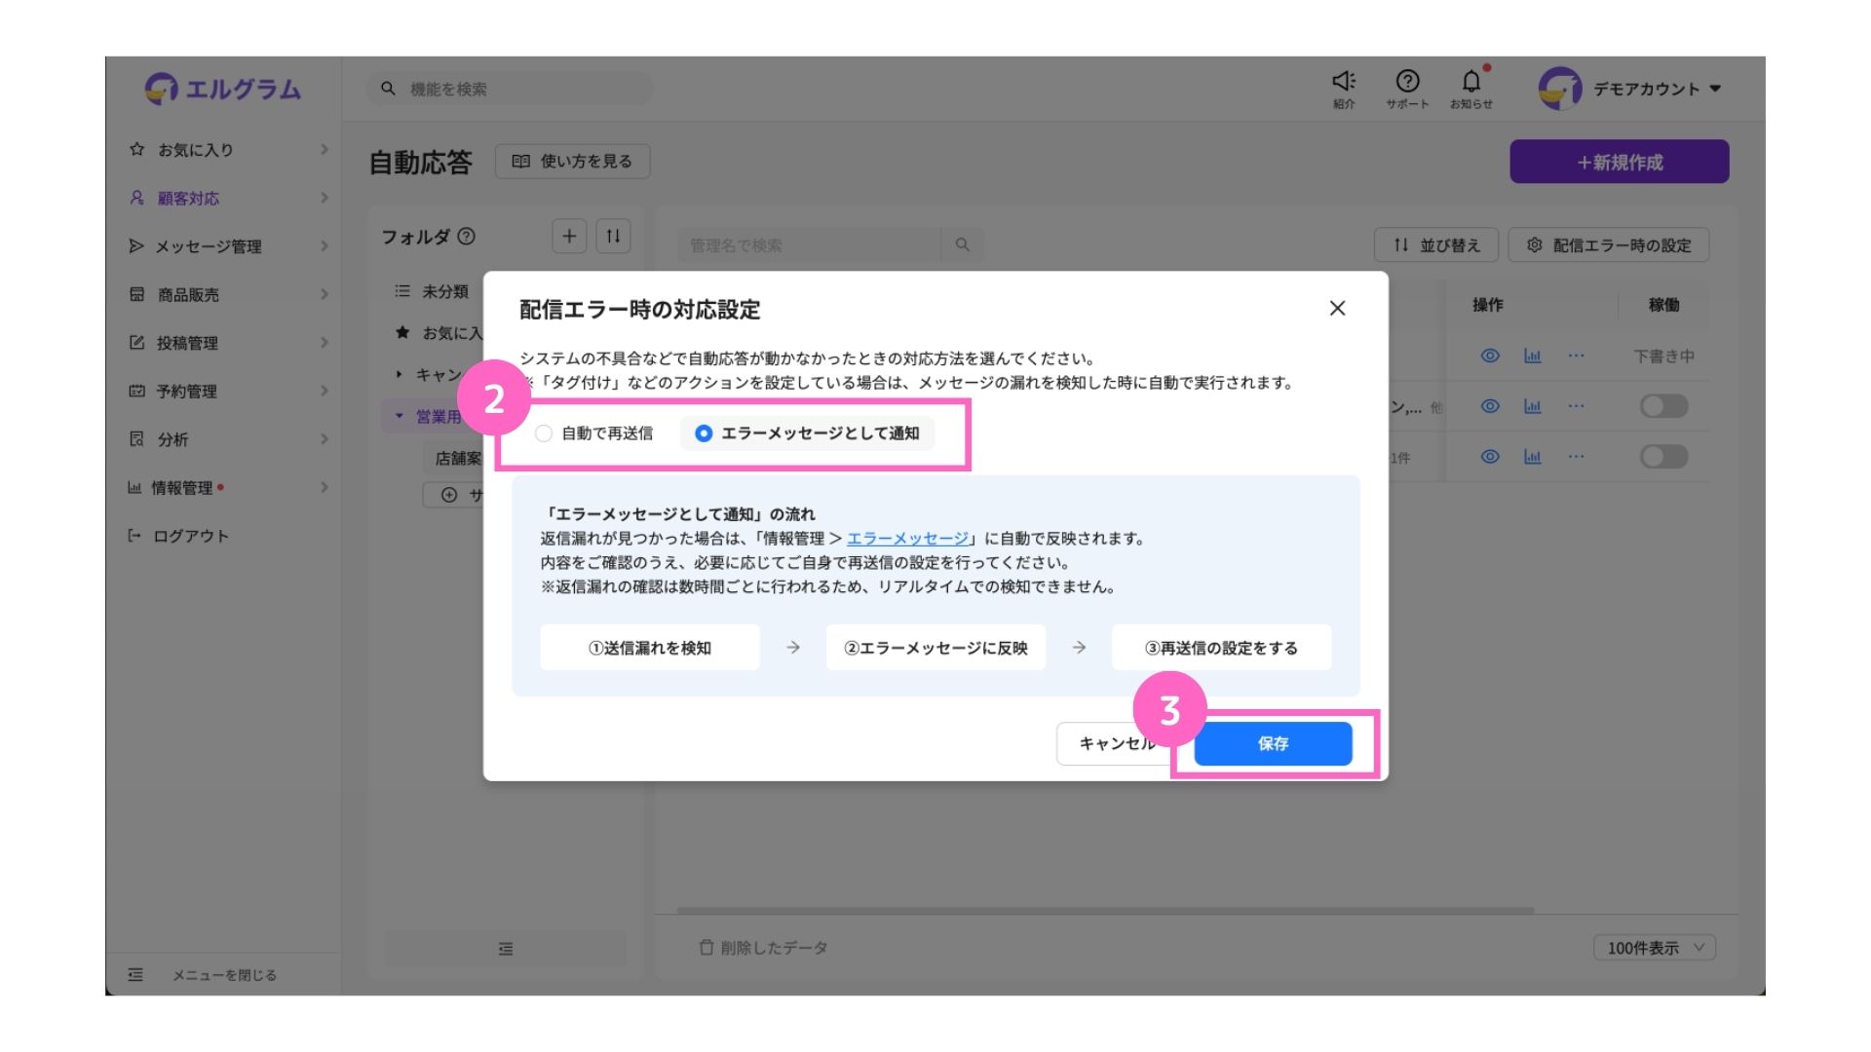Open the サポート help icon
Viewport: 1871px width, 1052px height.
pos(1407,82)
